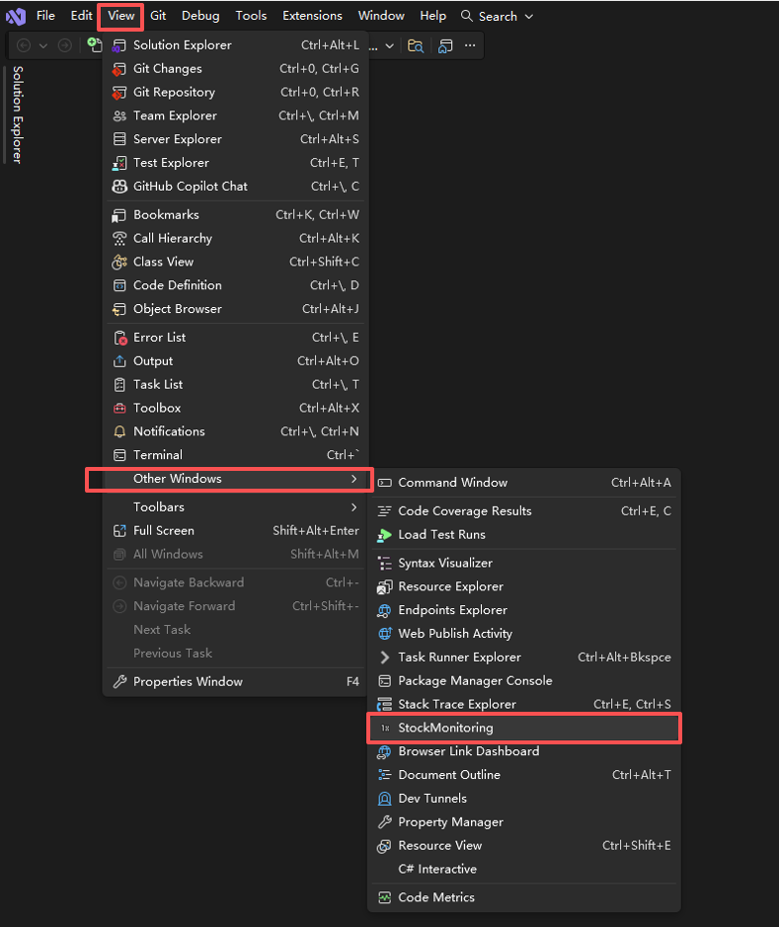This screenshot has width=779, height=927.
Task: Click the folder search toolbar icon
Action: click(x=416, y=46)
